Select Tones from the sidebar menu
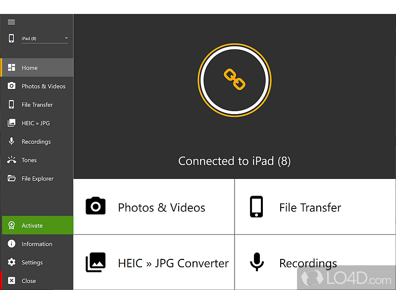396x290 pixels. (29, 160)
